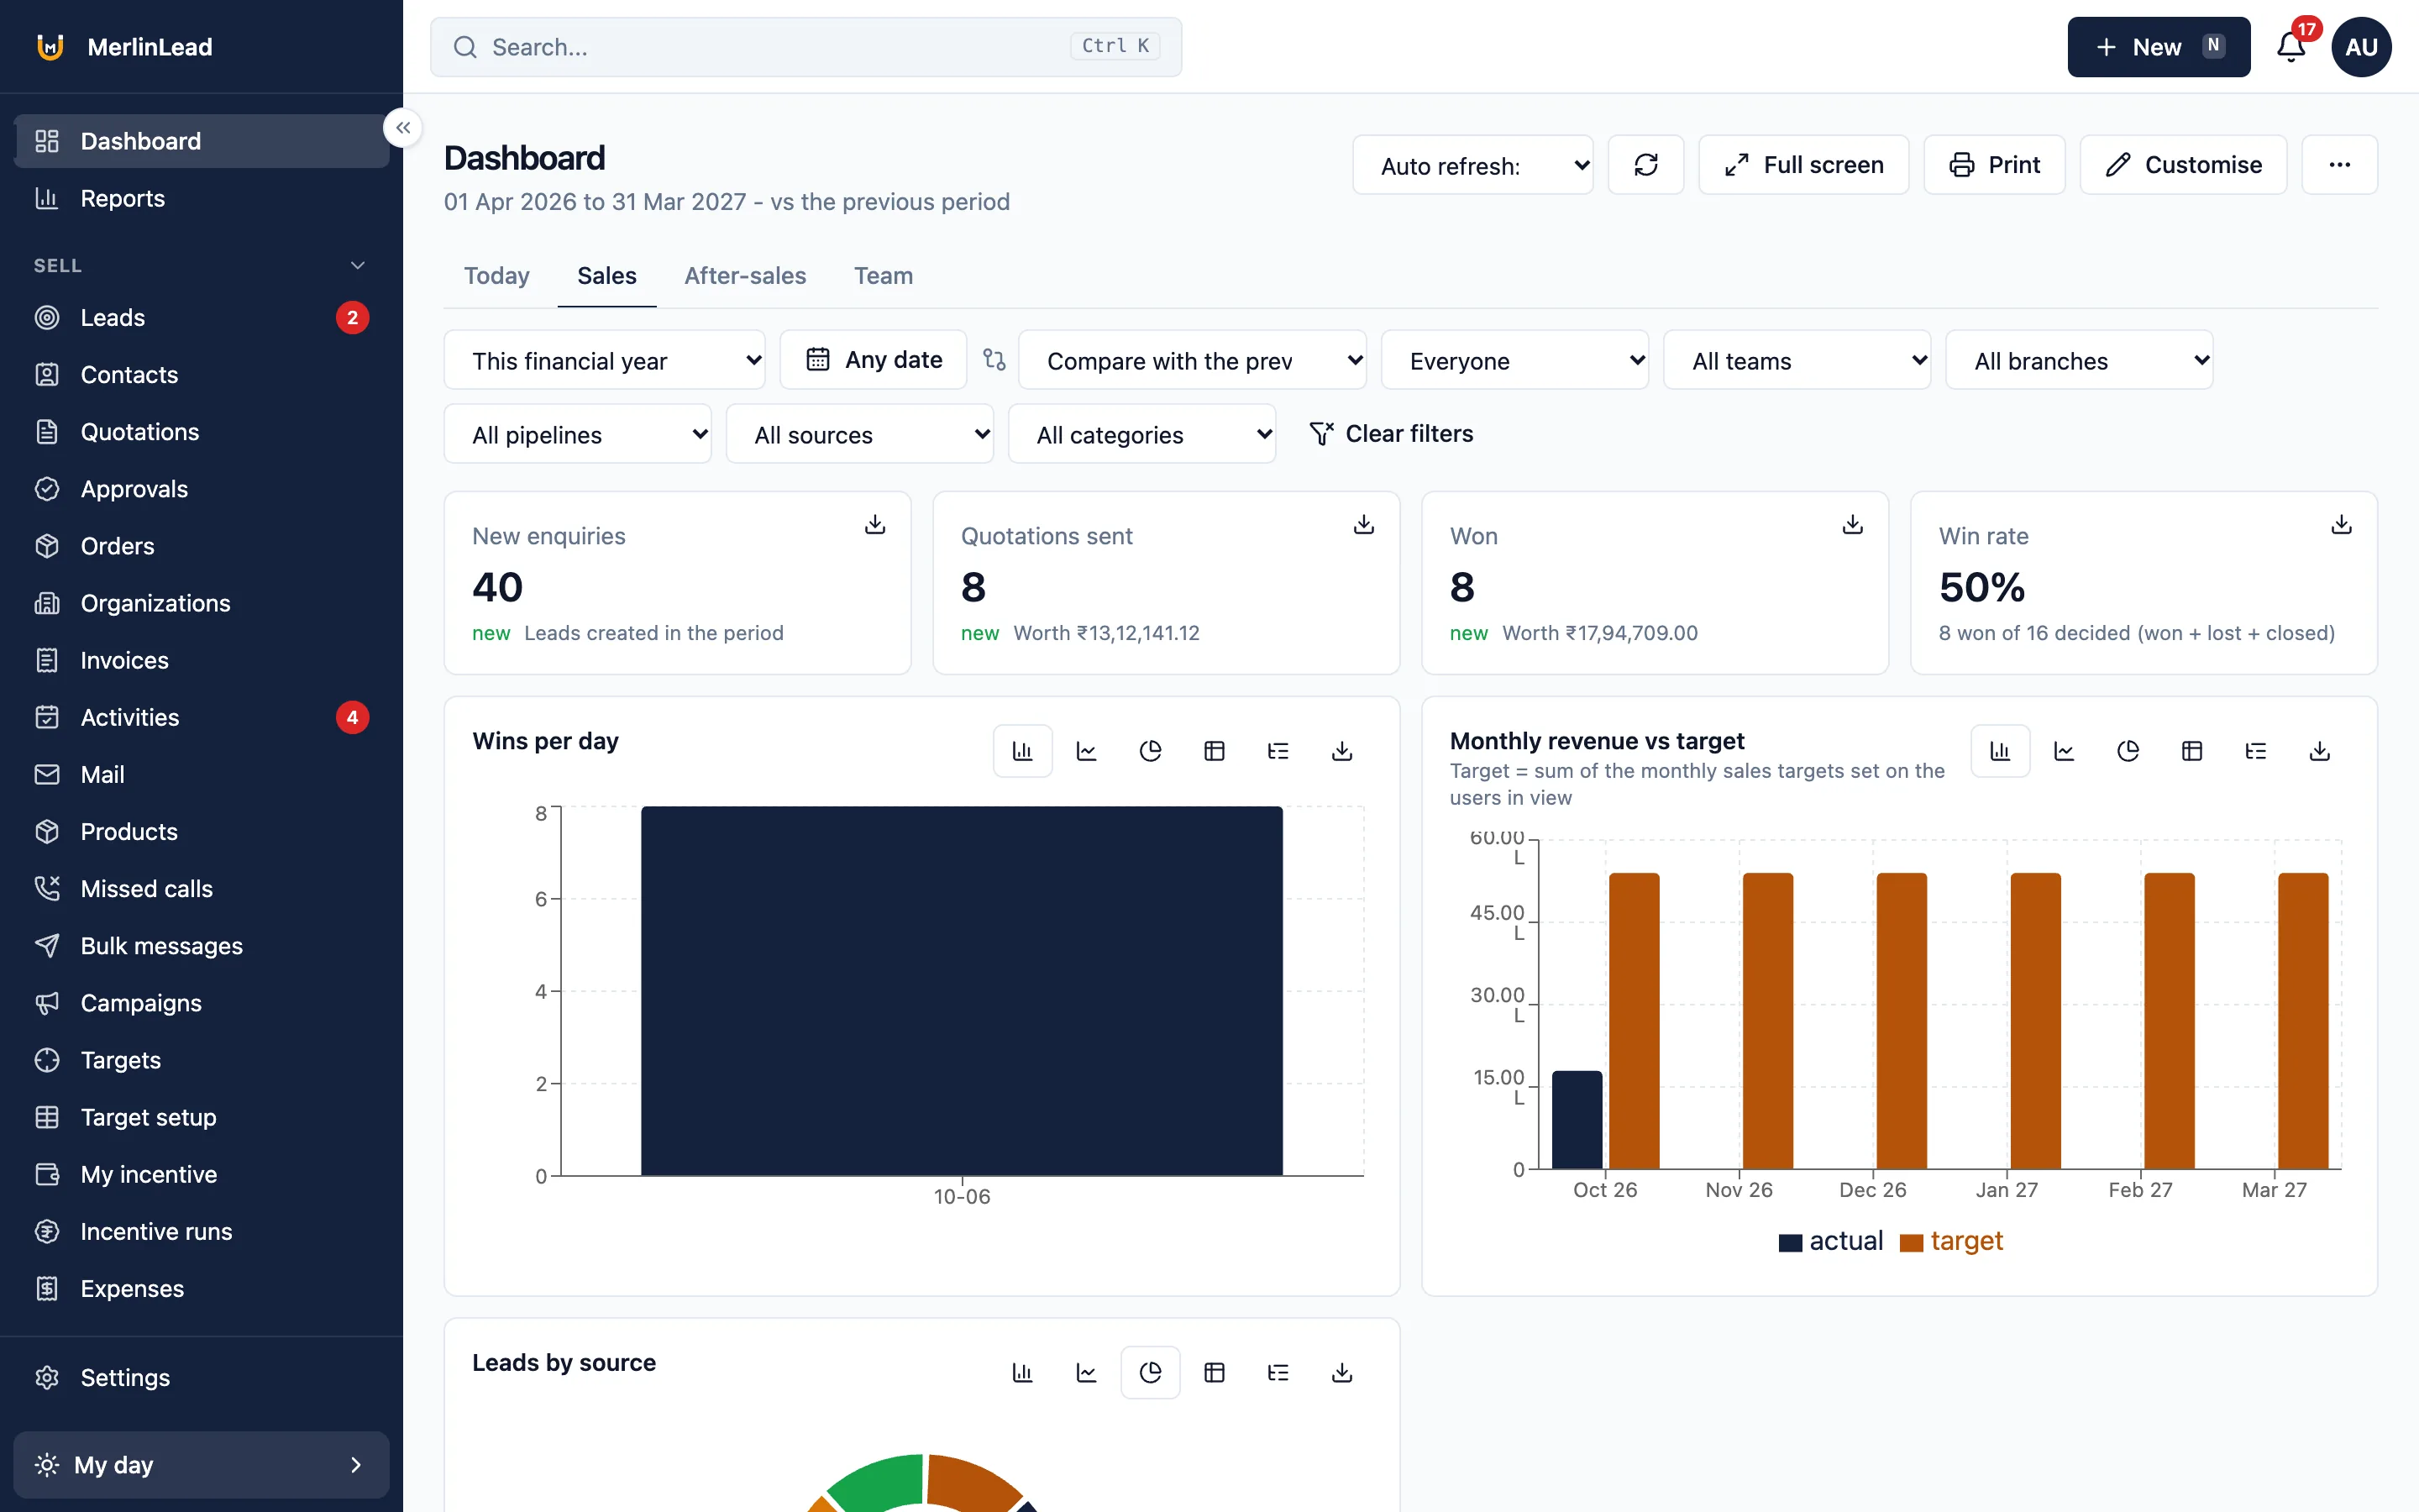Open Incentive runs in the sidebar
Viewport: 2419px width, 1512px height.
point(202,1231)
